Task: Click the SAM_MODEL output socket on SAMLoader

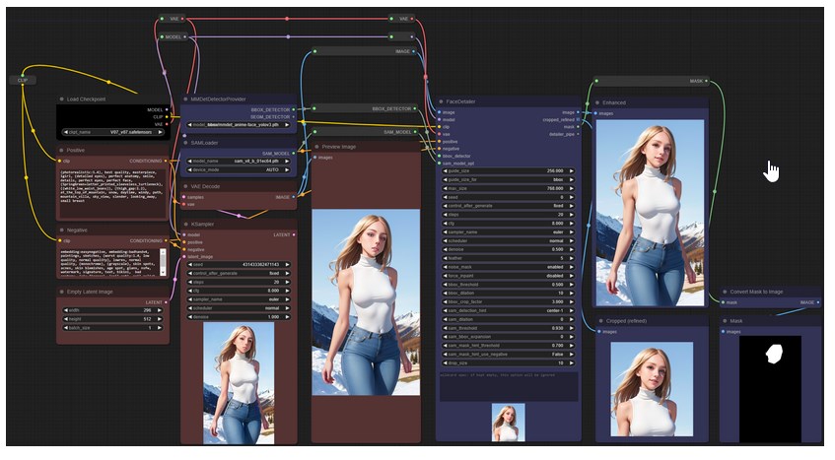Action: (294, 154)
